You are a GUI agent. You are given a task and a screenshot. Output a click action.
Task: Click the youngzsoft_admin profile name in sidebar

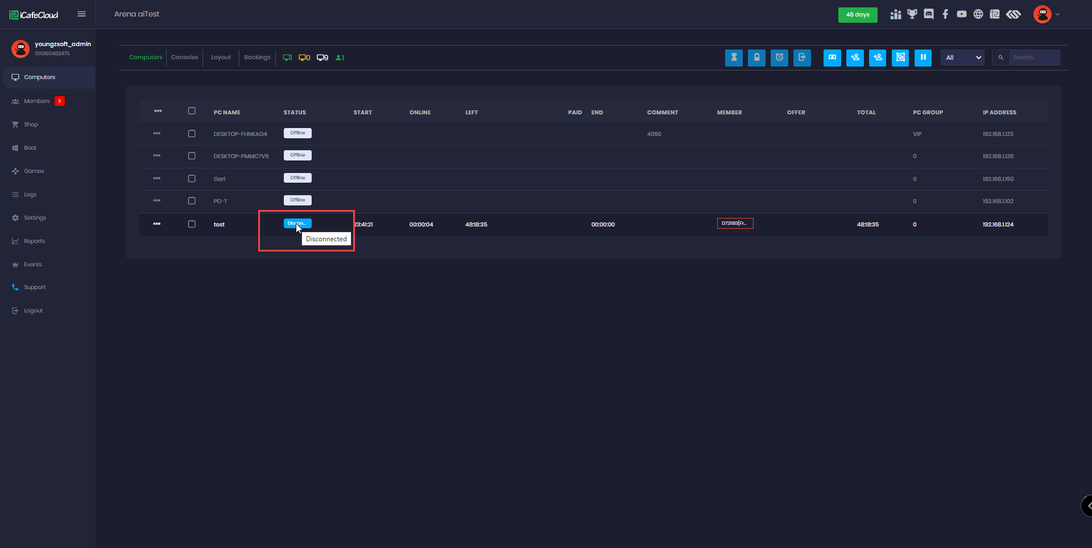(63, 44)
